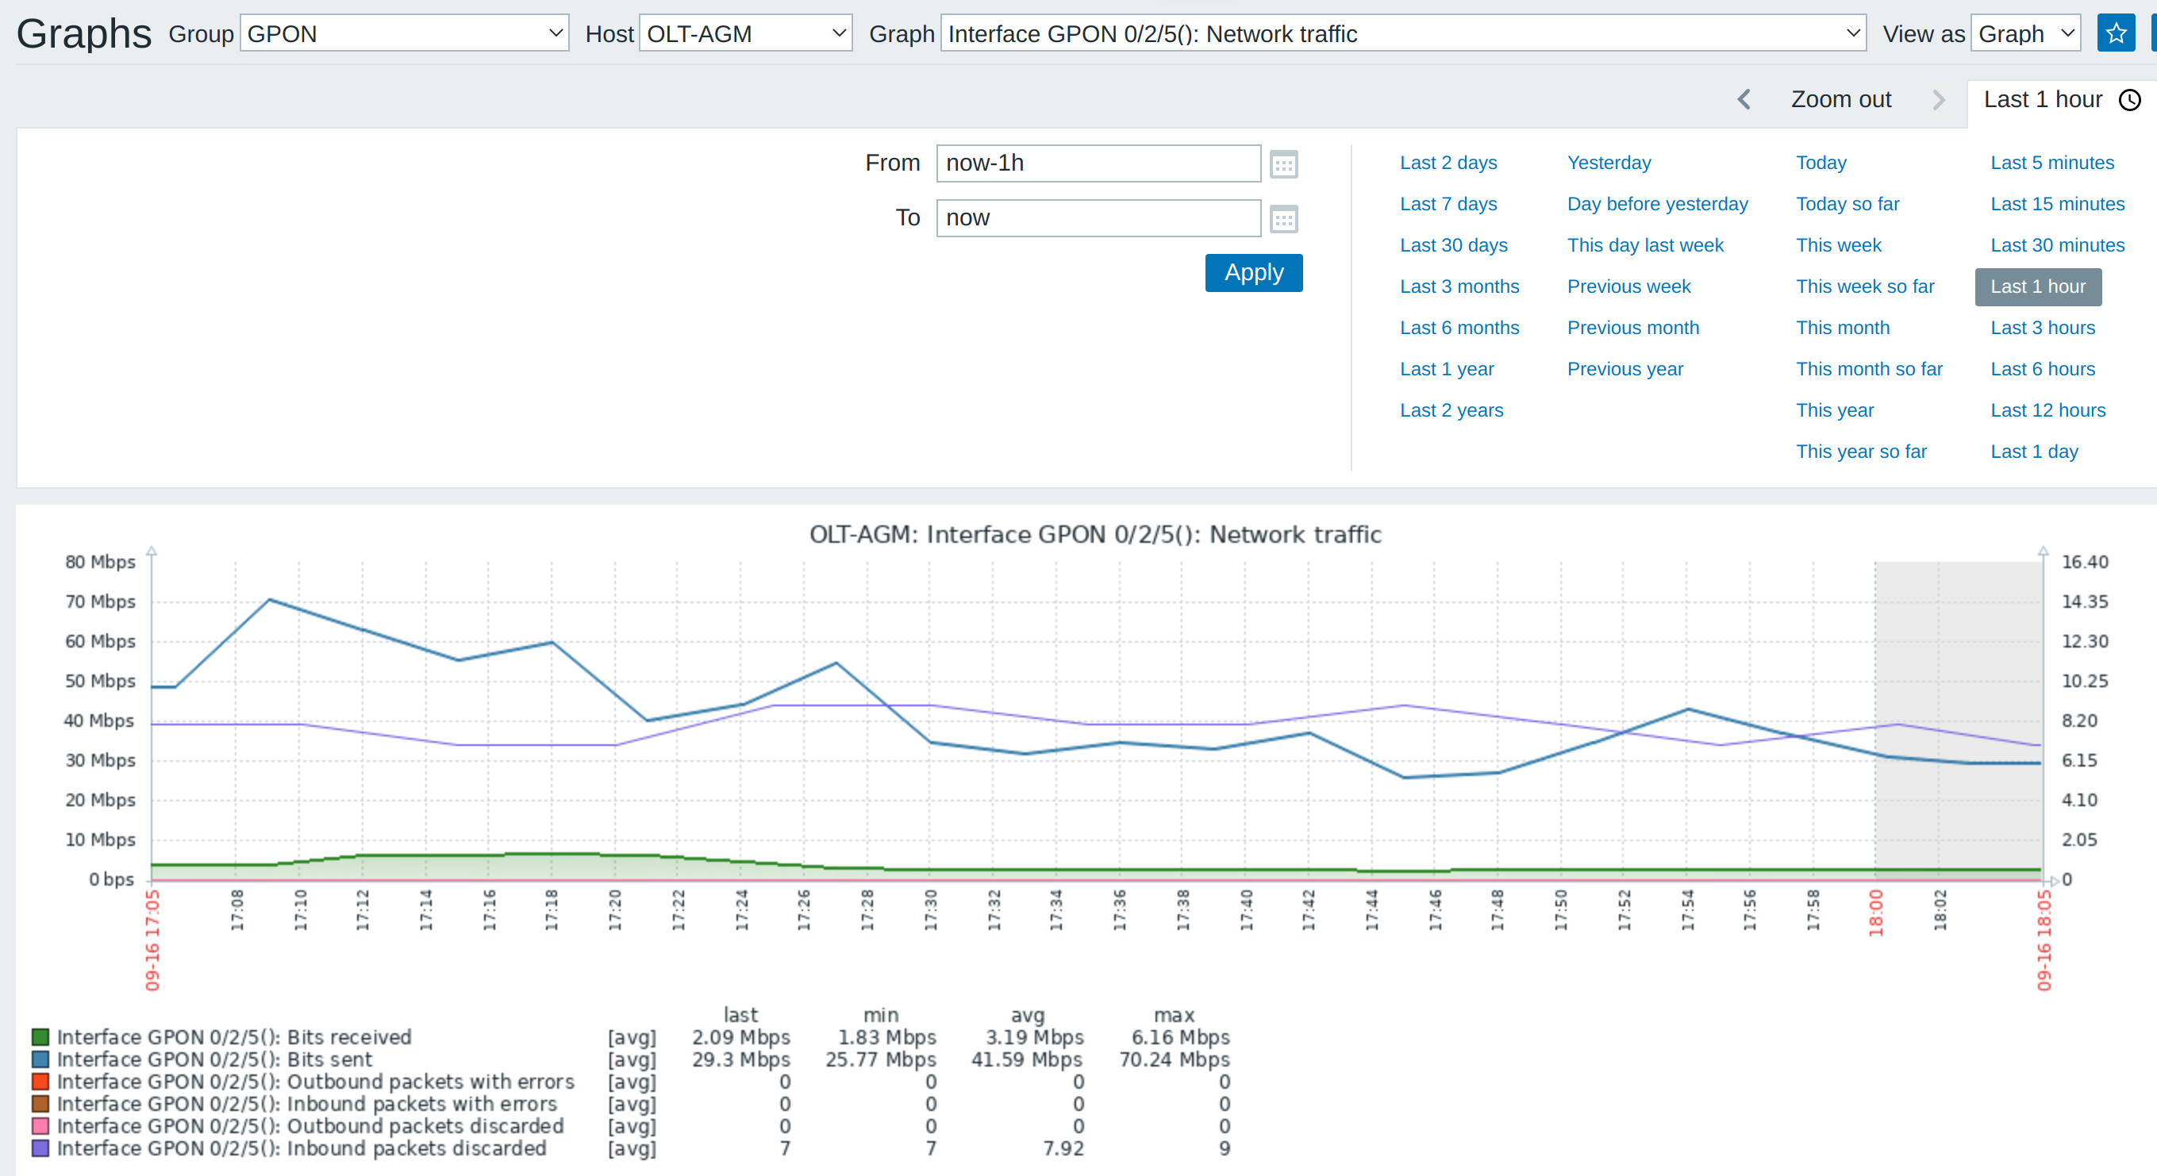Click the blue Bits sent legend swatch

(40, 1059)
